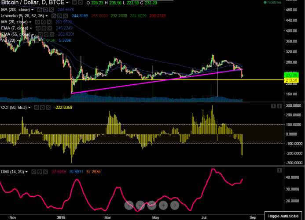Click the realtime status indicator

[272, 2]
